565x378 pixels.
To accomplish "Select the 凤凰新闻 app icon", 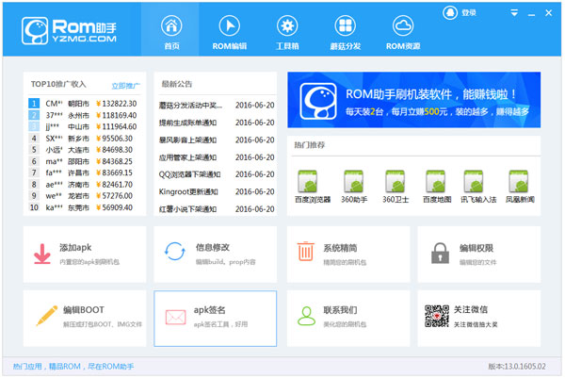I will coord(519,181).
